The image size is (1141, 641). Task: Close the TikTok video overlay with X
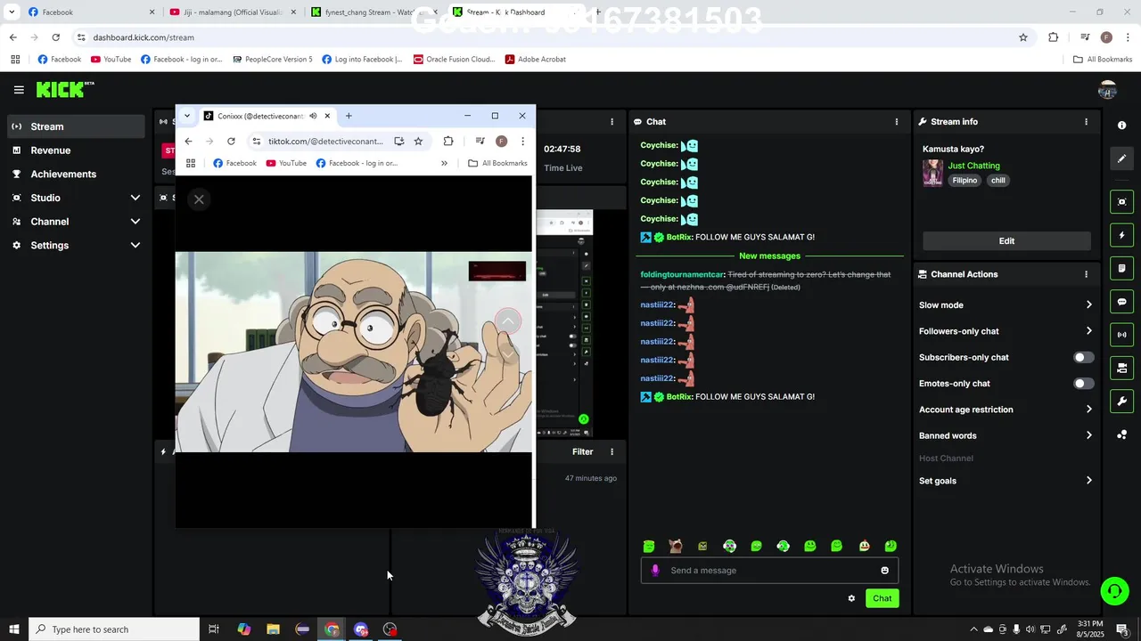(x=199, y=199)
